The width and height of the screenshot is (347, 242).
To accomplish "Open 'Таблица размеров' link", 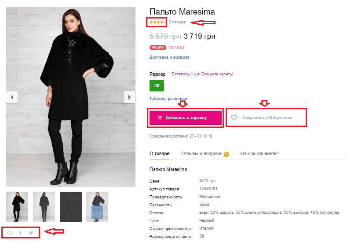I will pos(168,98).
